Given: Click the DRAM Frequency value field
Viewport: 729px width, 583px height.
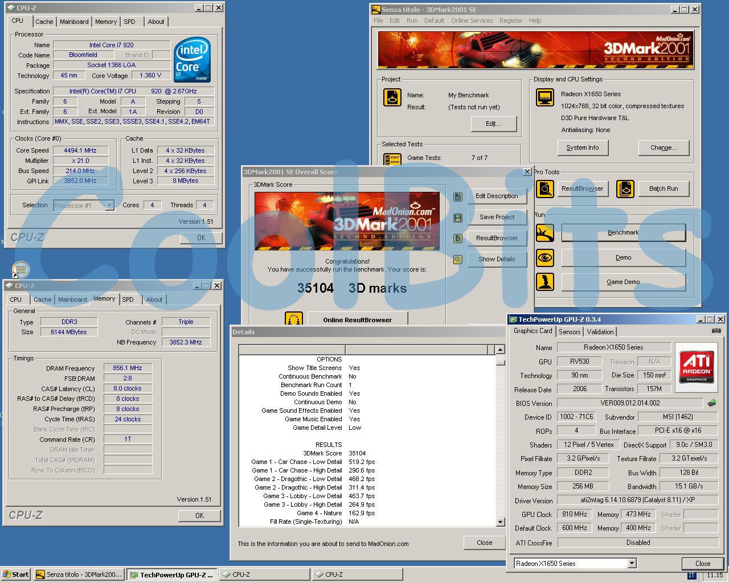Looking at the screenshot, I should coord(128,368).
